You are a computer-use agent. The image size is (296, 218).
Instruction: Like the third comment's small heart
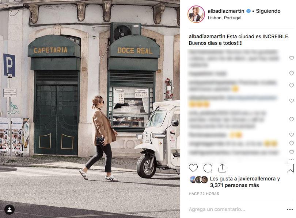point(292,85)
